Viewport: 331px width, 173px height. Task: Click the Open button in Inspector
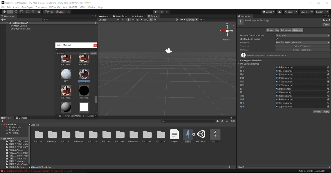326,24
